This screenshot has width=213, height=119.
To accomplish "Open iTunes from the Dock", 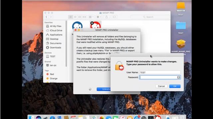I will (122, 118).
